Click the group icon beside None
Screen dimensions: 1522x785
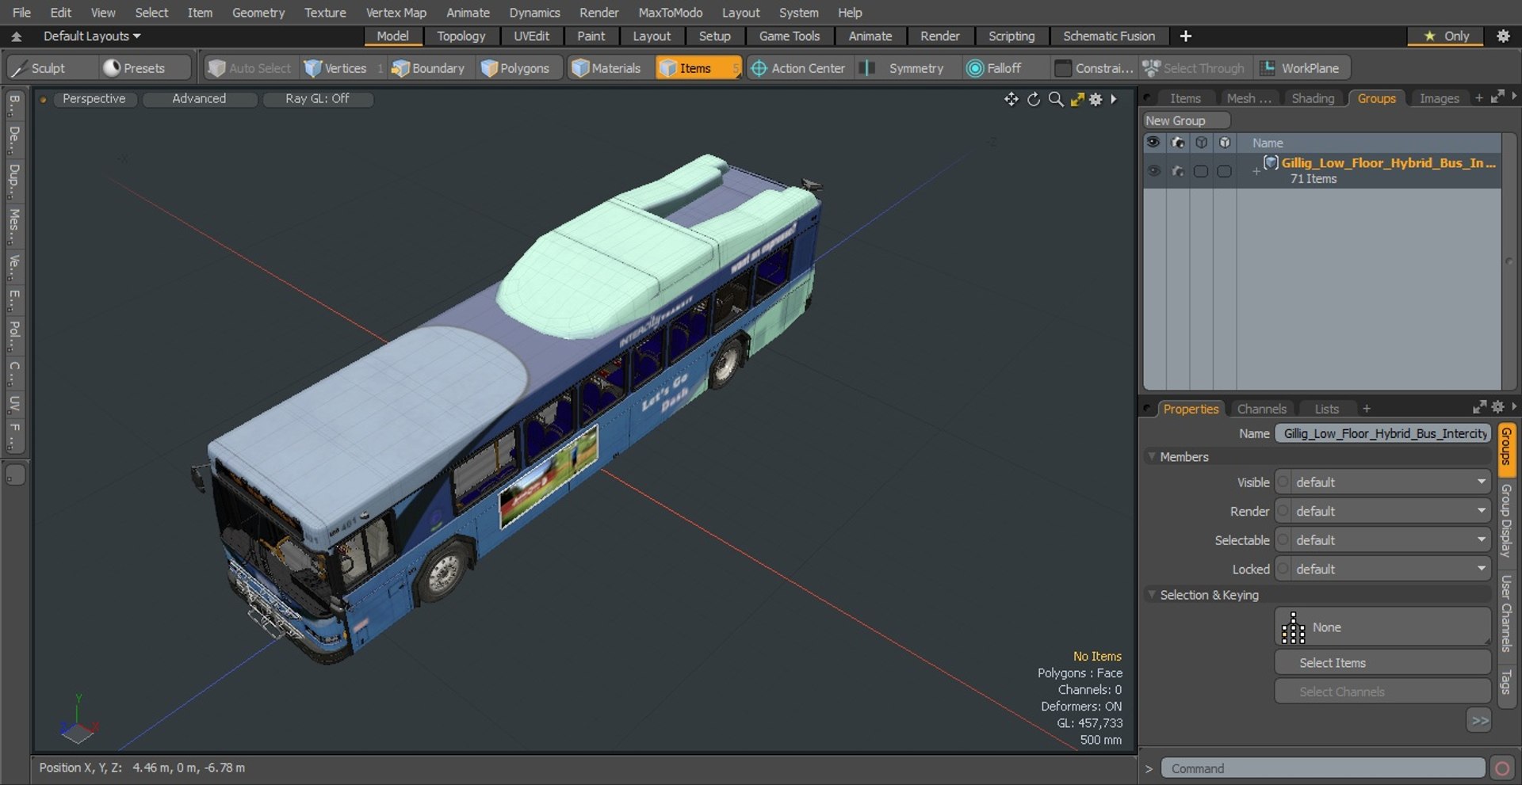[1293, 627]
